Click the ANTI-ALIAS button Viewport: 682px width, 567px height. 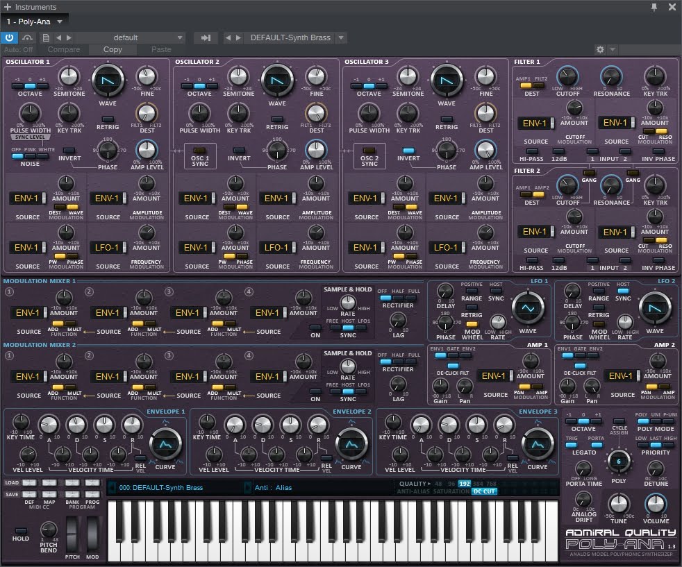point(413,491)
